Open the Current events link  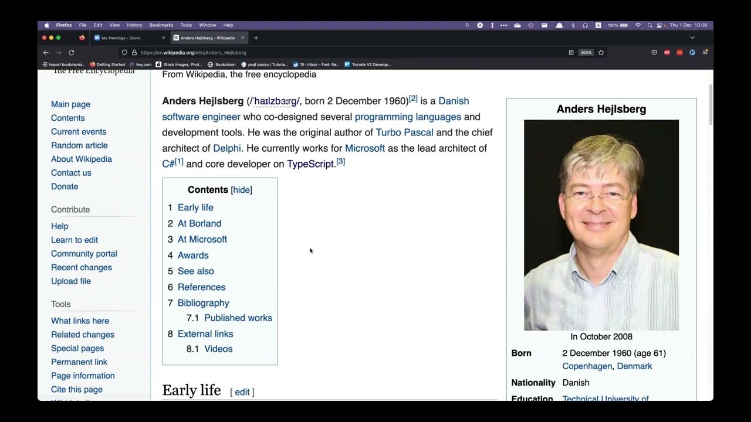click(x=79, y=132)
